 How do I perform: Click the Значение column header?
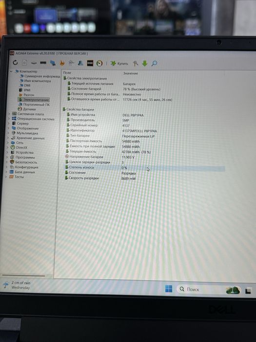[131, 73]
